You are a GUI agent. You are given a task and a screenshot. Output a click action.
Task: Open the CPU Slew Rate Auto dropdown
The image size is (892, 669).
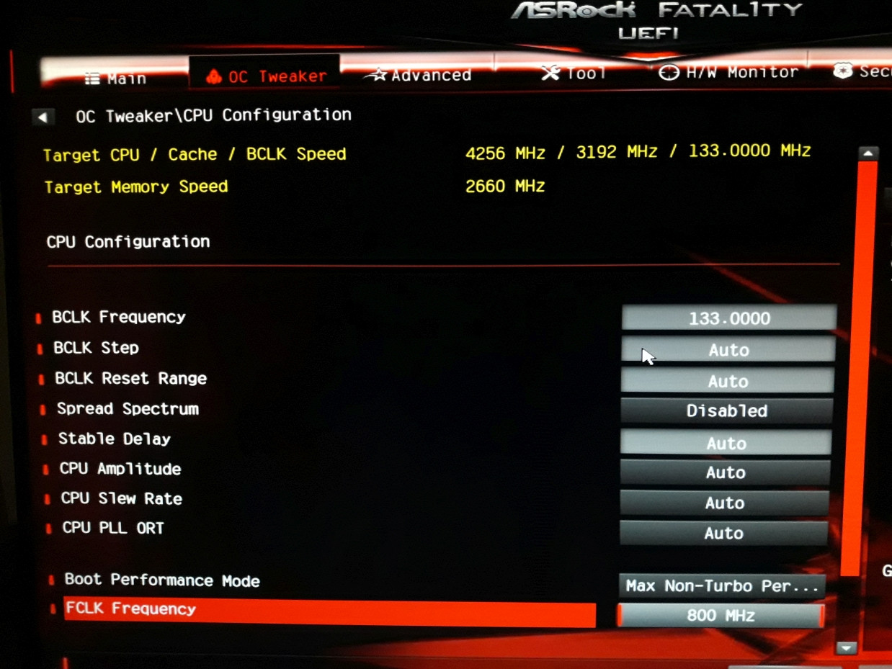(724, 503)
